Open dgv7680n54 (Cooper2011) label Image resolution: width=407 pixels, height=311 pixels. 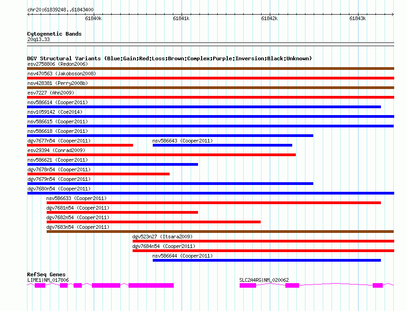[59, 189]
